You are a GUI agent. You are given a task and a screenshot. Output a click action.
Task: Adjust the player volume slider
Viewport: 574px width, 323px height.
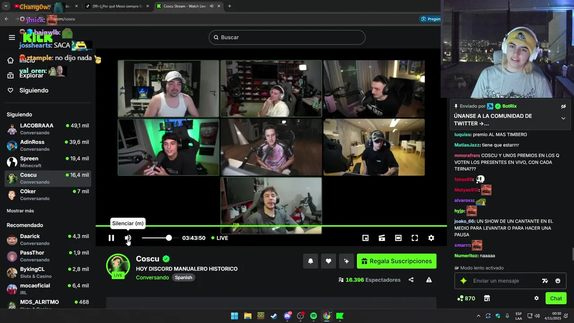[159, 238]
